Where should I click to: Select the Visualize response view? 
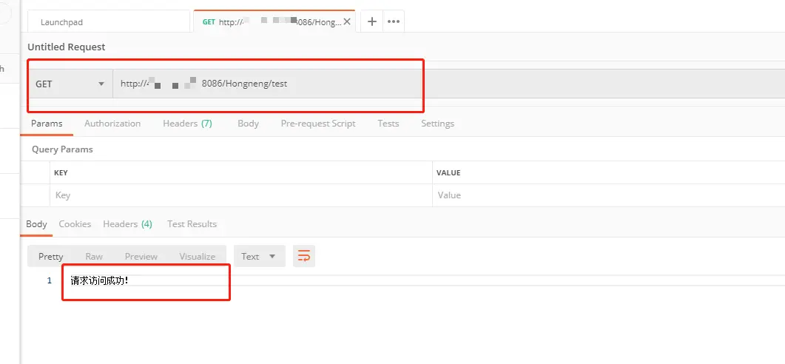198,256
